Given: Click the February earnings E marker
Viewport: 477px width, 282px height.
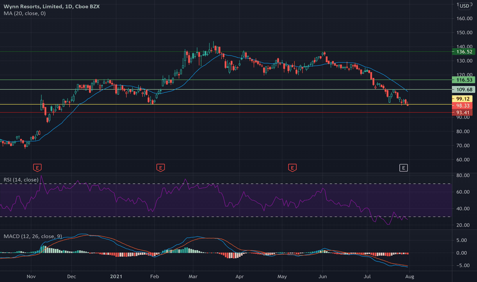Looking at the screenshot, I should (161, 168).
